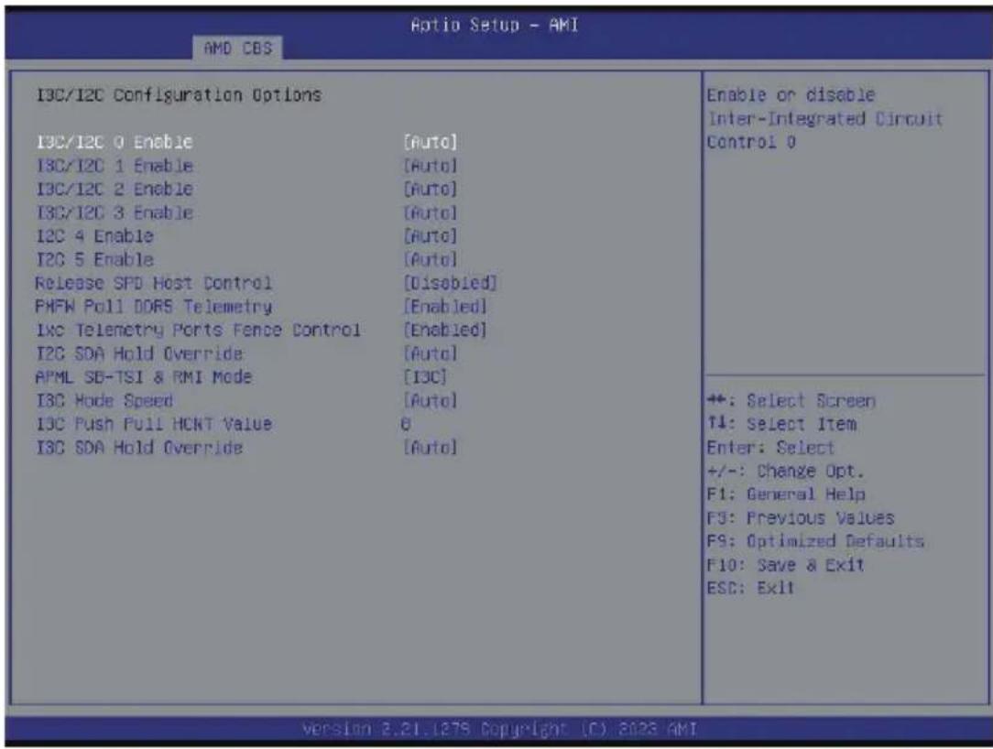Select Ixc Telemetry Ports Fence Control option

(198, 330)
